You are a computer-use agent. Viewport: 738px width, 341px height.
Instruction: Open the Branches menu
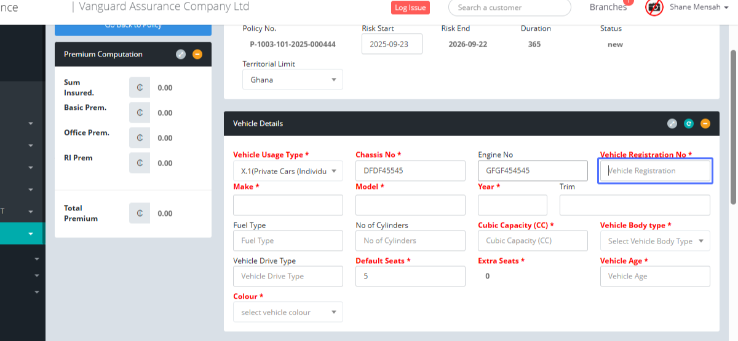point(608,7)
